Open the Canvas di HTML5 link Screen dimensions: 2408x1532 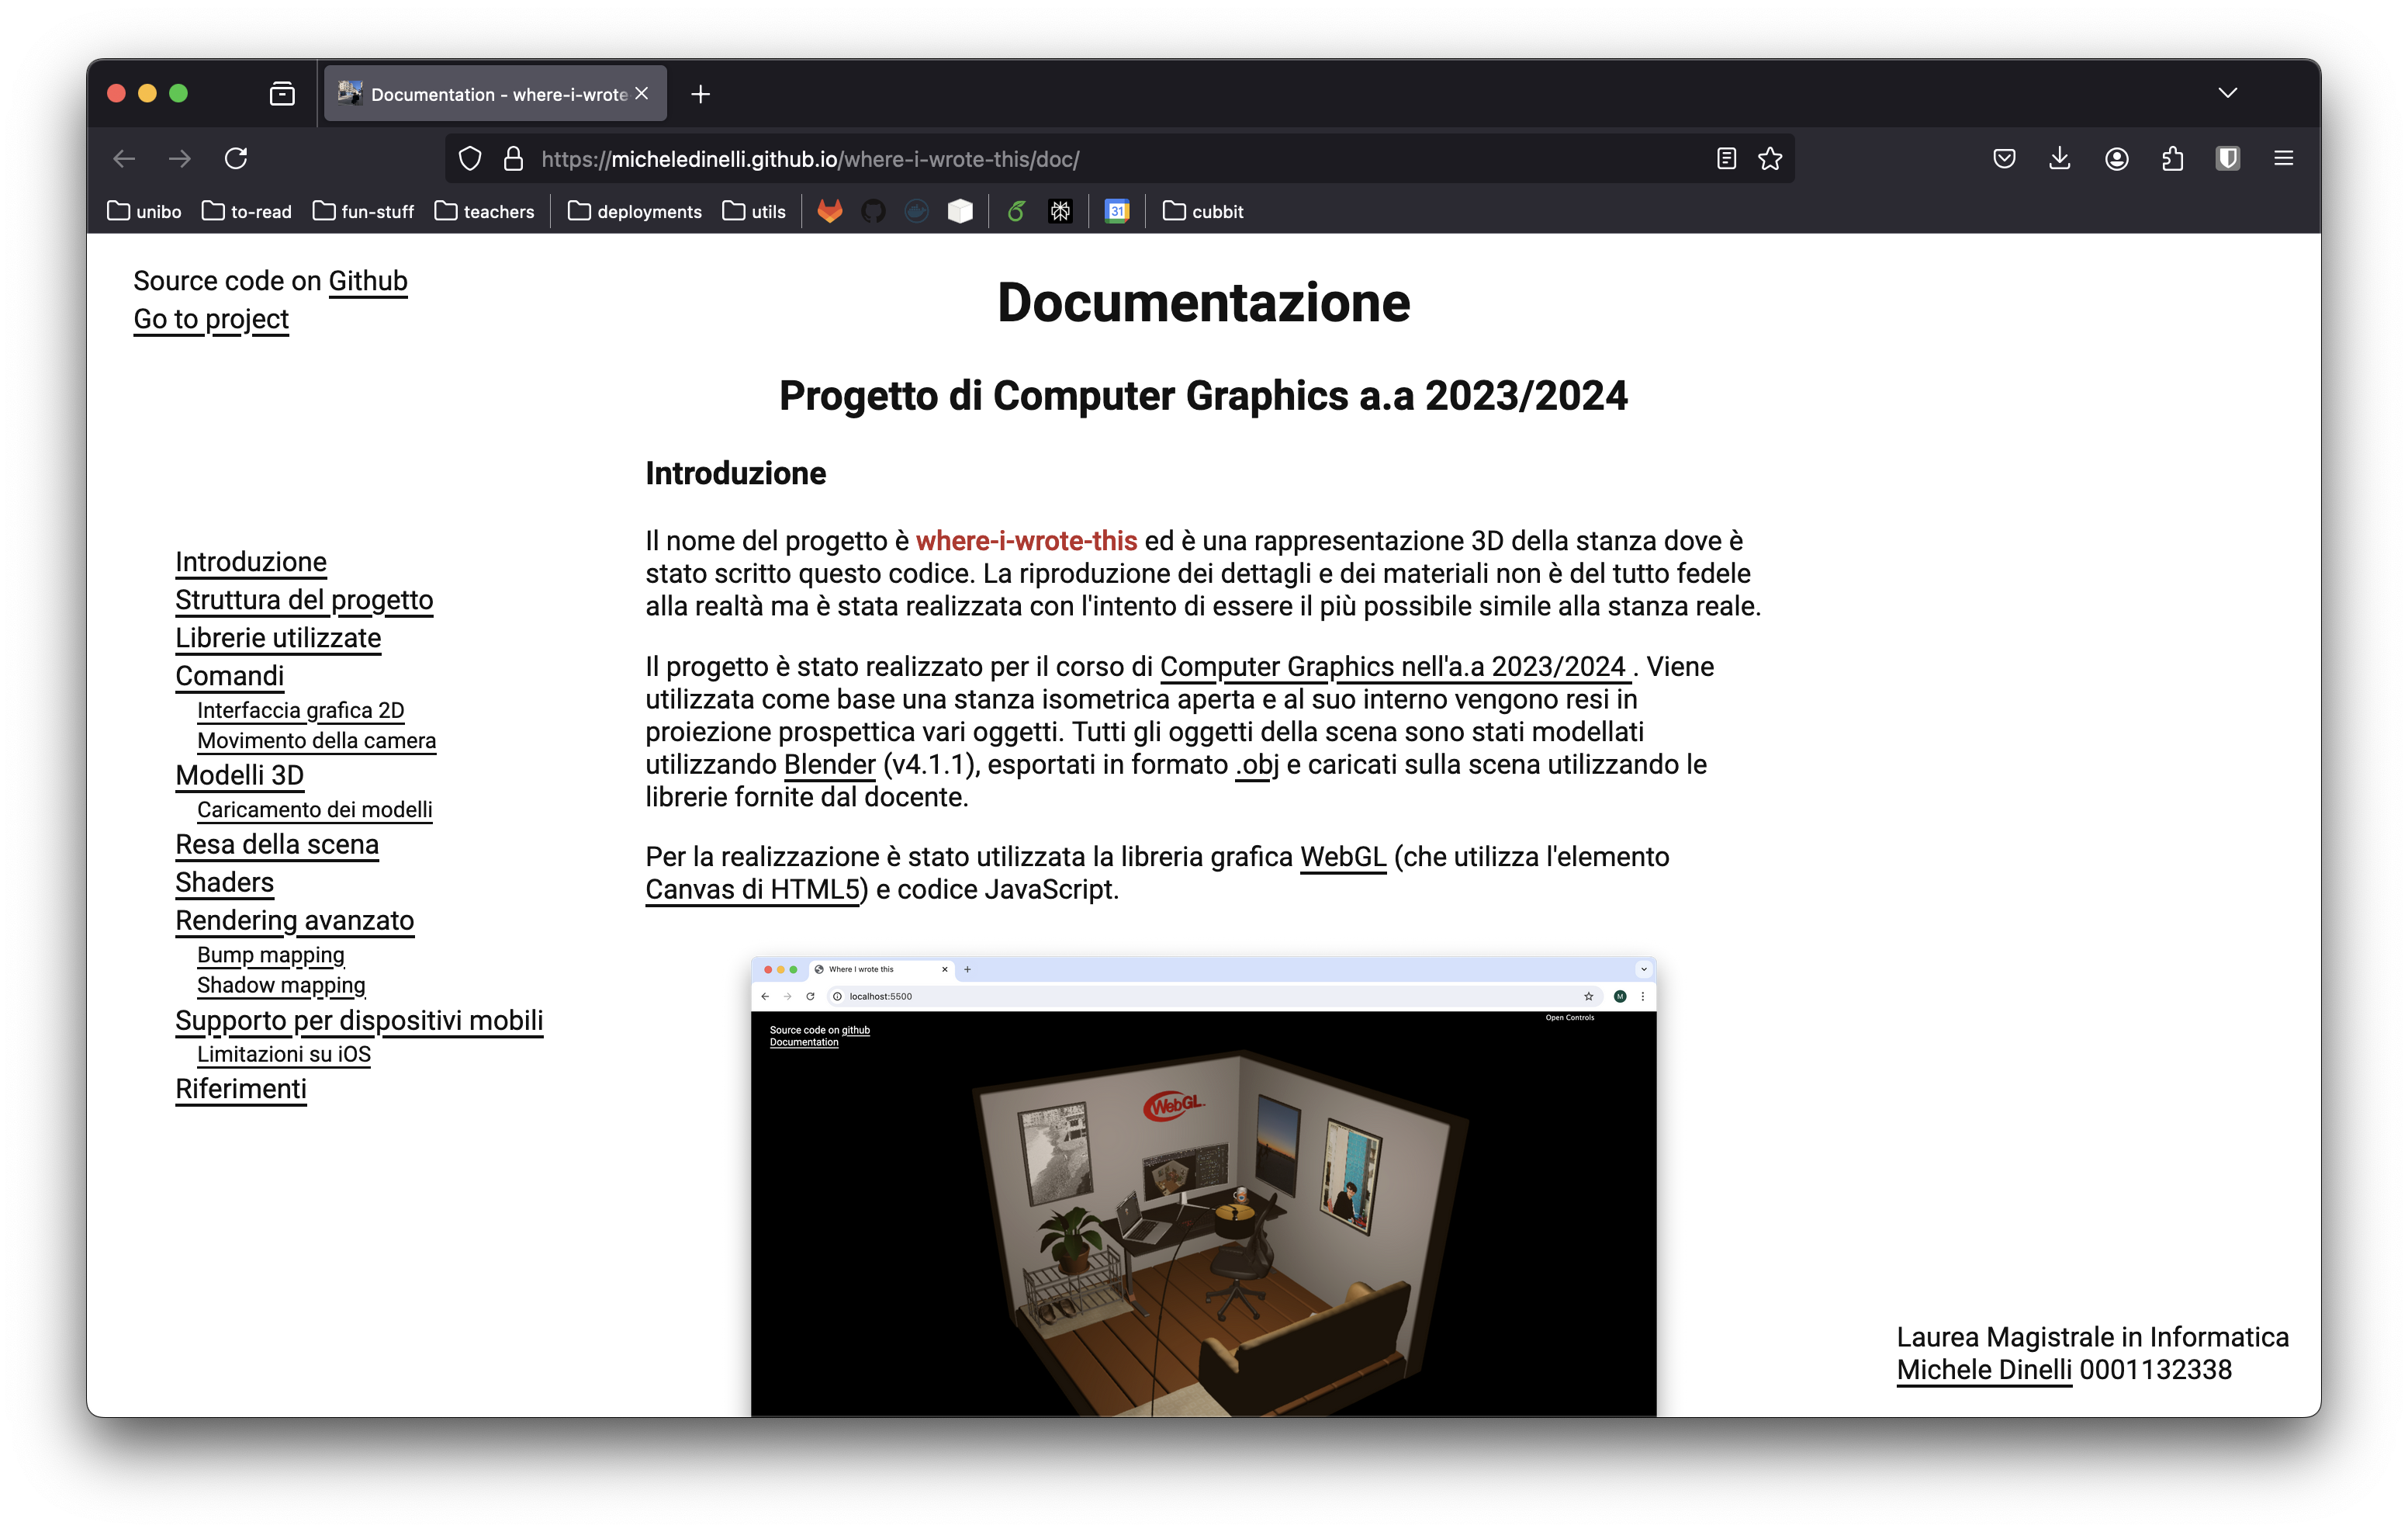point(753,891)
